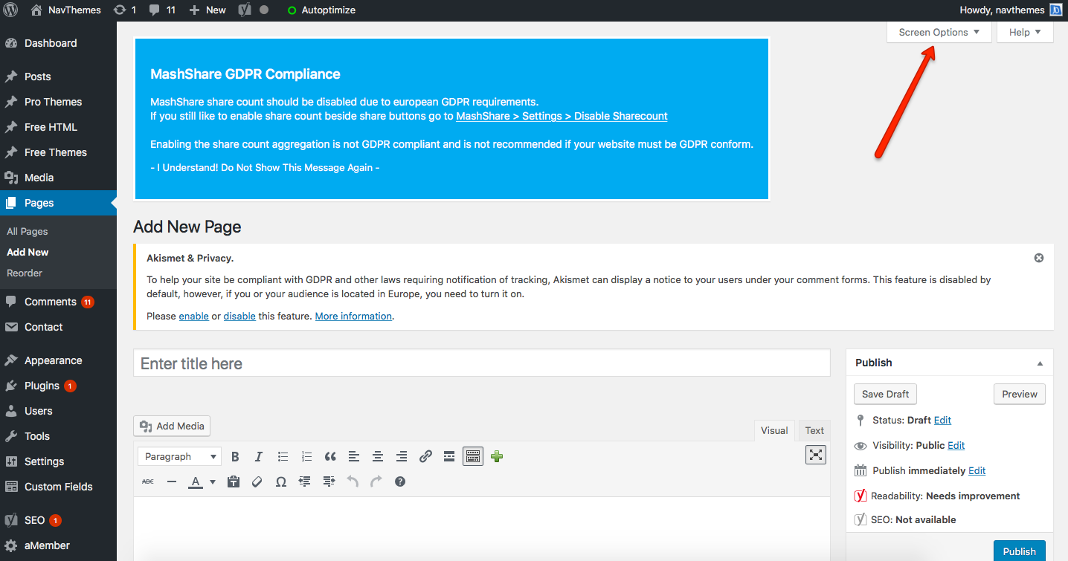Open the Screen Options panel

click(x=939, y=32)
